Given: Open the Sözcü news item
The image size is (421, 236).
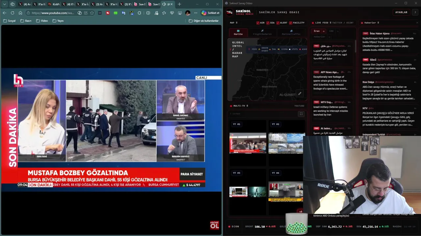Looking at the screenshot, I should pyautogui.click(x=389, y=66).
